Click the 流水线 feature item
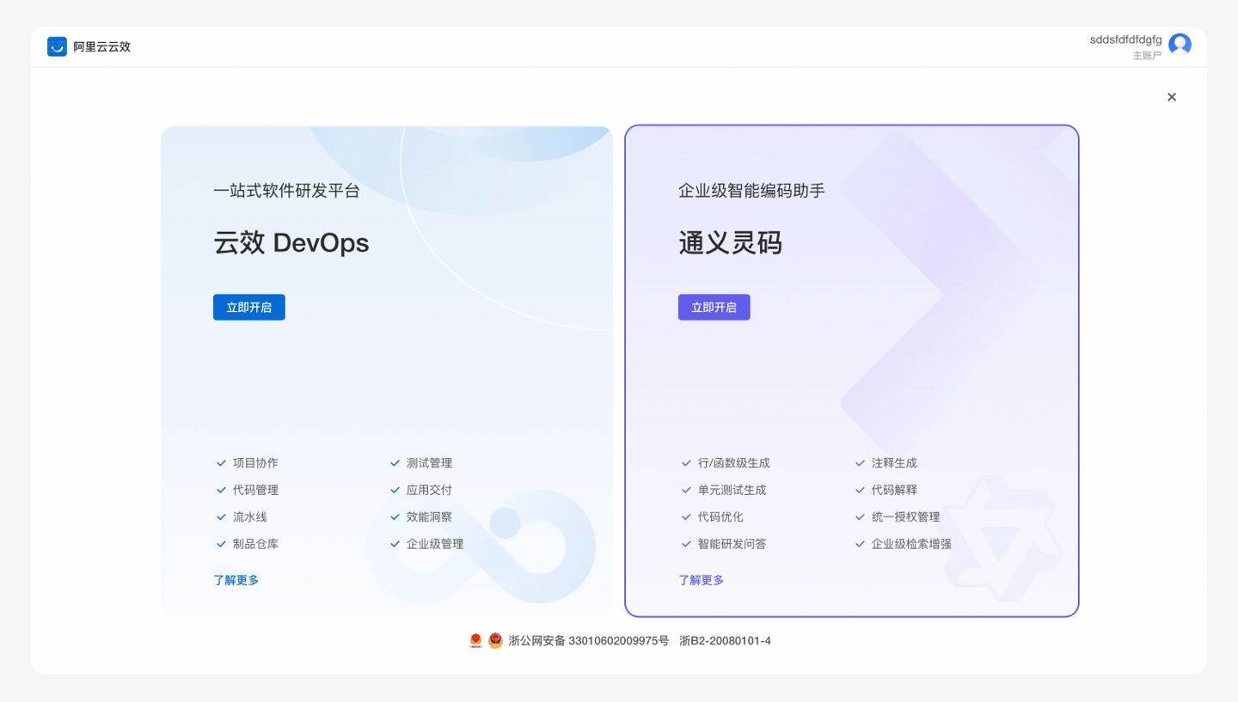1238x702 pixels. (250, 517)
